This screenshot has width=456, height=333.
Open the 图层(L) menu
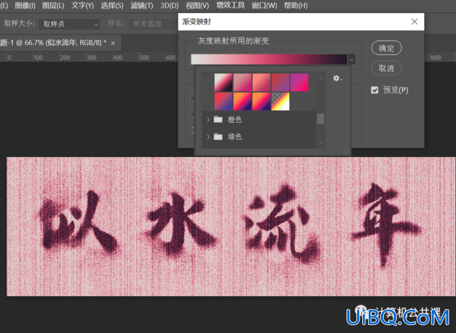[x=53, y=5]
